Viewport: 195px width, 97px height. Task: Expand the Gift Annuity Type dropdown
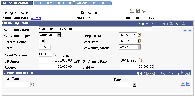pos(59,35)
